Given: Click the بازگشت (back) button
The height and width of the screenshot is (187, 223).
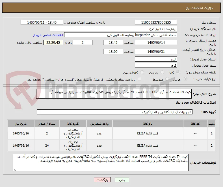Looking at the screenshot, I should click(102, 180).
